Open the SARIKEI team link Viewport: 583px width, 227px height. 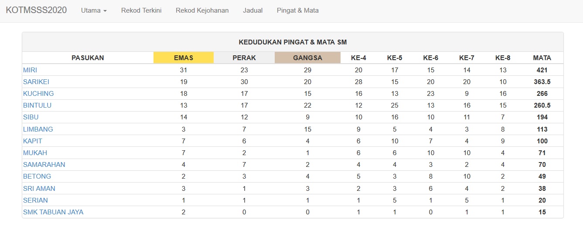[36, 81]
